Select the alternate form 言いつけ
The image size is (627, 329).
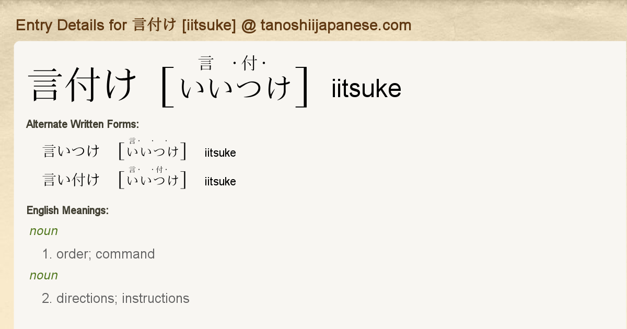[x=71, y=151]
